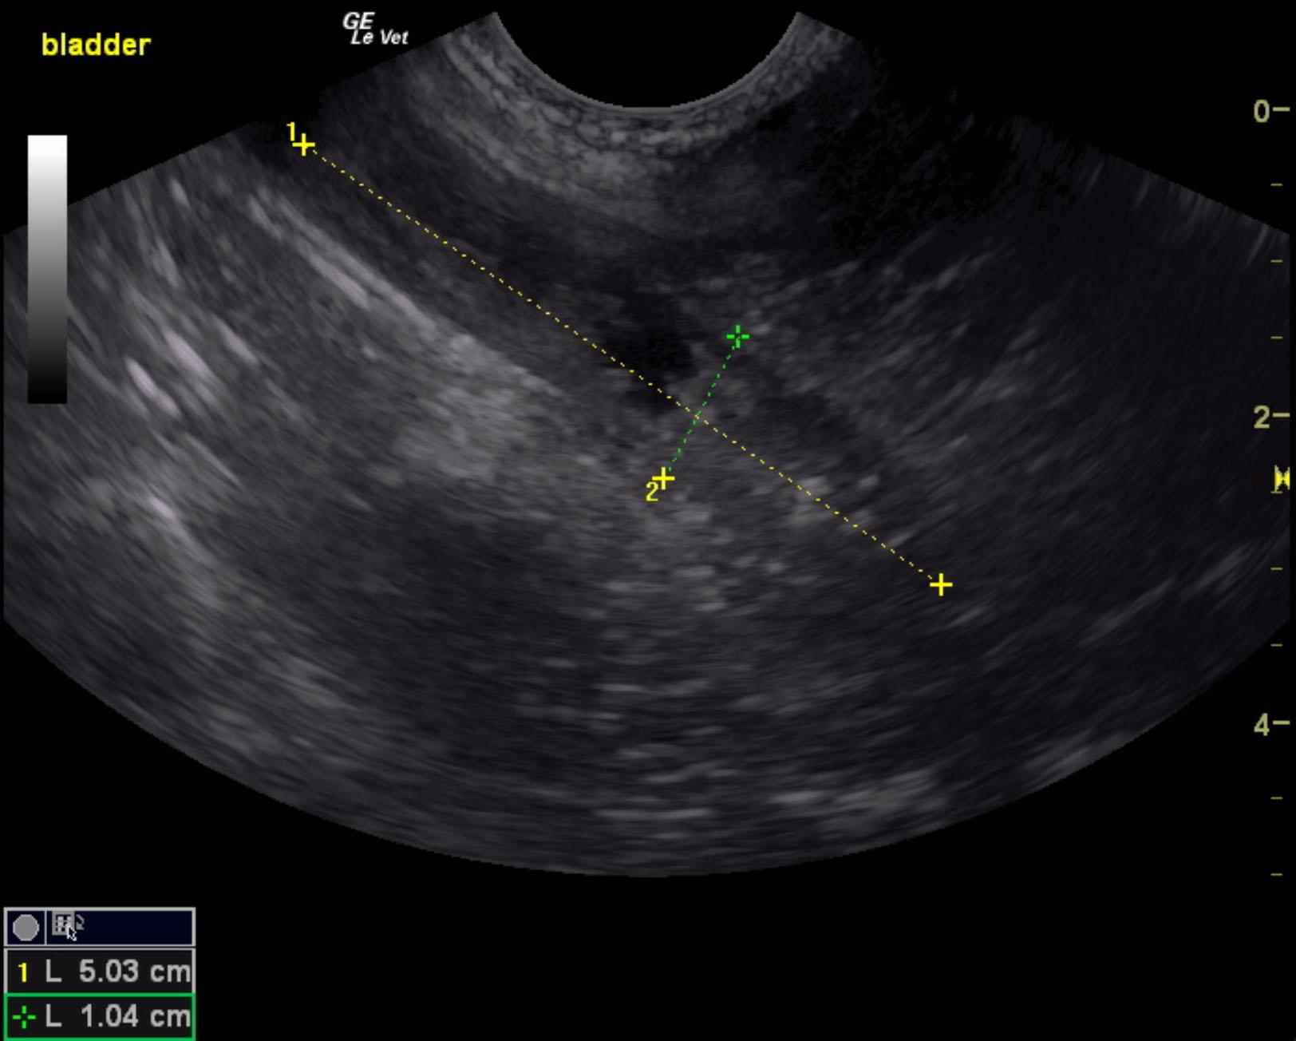Click the 0 depth scale mark

click(1262, 111)
